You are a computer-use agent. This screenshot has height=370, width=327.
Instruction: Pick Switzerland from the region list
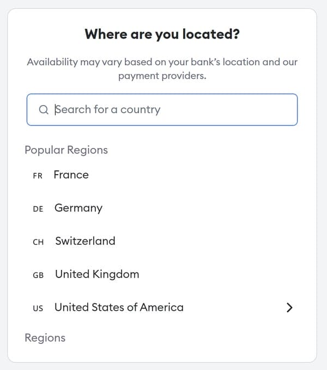(85, 241)
